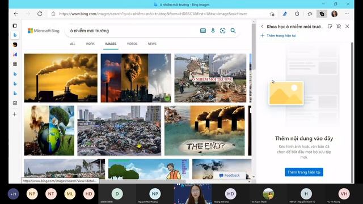Screen dimensions: 363x204
Task: Click the '+71' participants overflow badge
Action: 13,194
